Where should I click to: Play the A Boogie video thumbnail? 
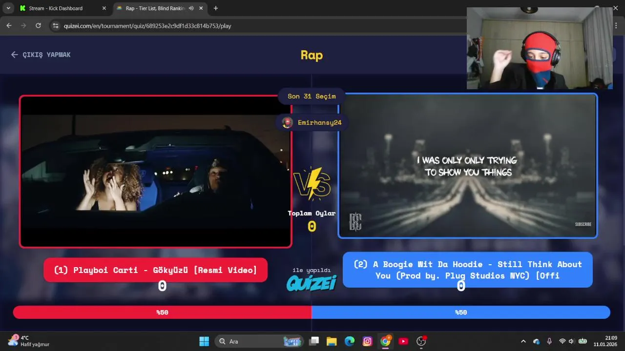click(468, 166)
